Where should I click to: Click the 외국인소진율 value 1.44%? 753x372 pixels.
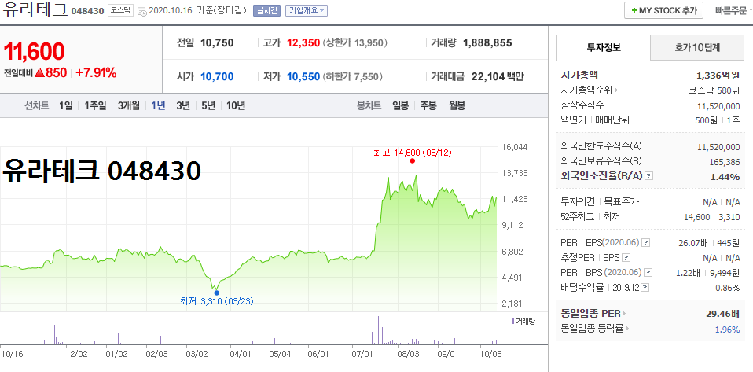pos(725,177)
